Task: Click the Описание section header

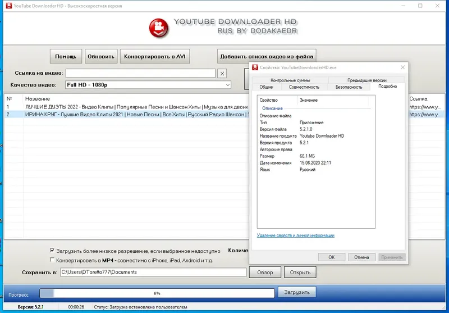Action: click(x=272, y=108)
